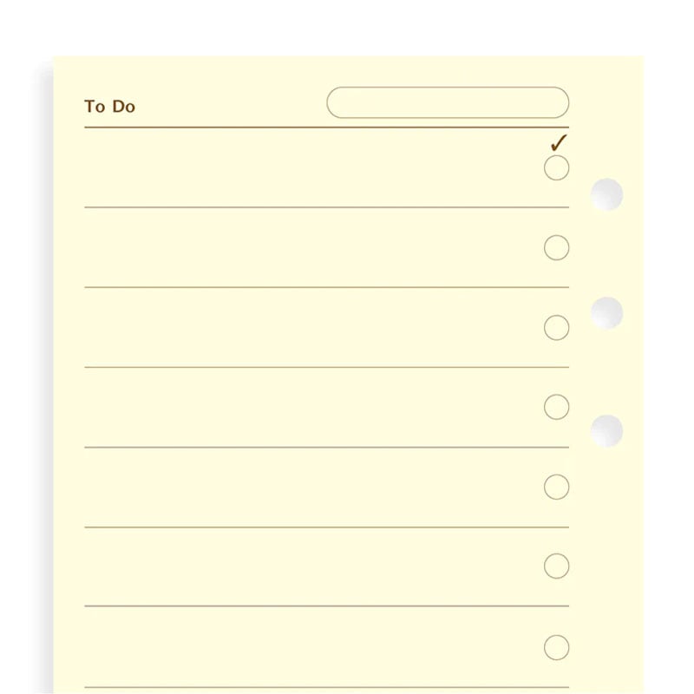Click the rounded blank field beside To Do
Screen dimensions: 694x694
[448, 102]
